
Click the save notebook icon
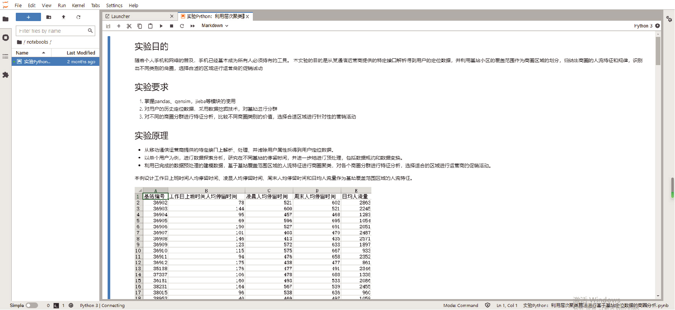click(x=108, y=26)
